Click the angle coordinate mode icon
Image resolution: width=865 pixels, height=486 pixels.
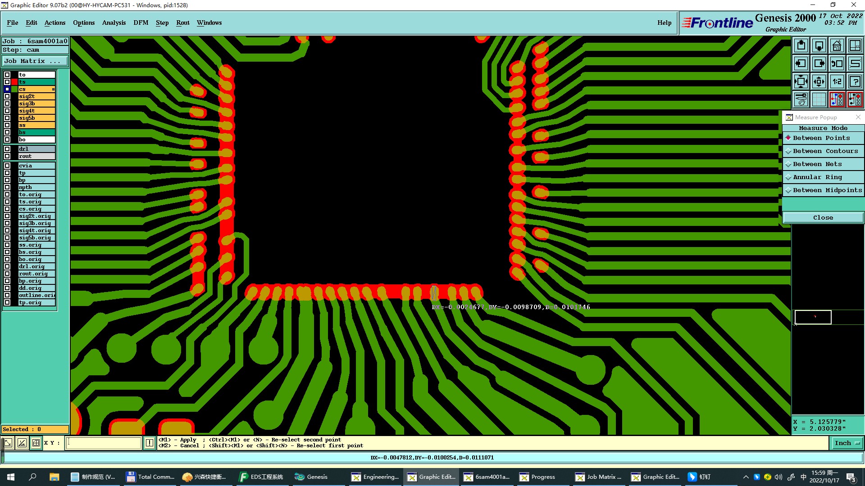(22, 443)
